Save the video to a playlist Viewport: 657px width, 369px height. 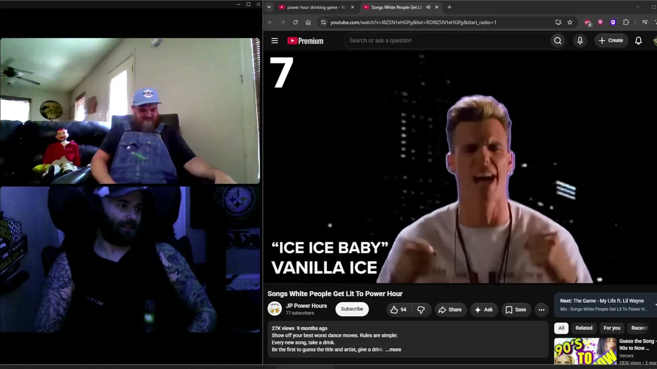click(516, 310)
